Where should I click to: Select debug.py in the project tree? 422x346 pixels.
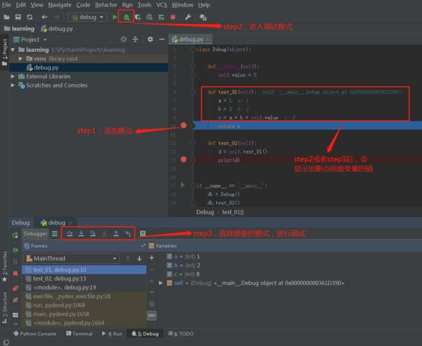(89, 67)
